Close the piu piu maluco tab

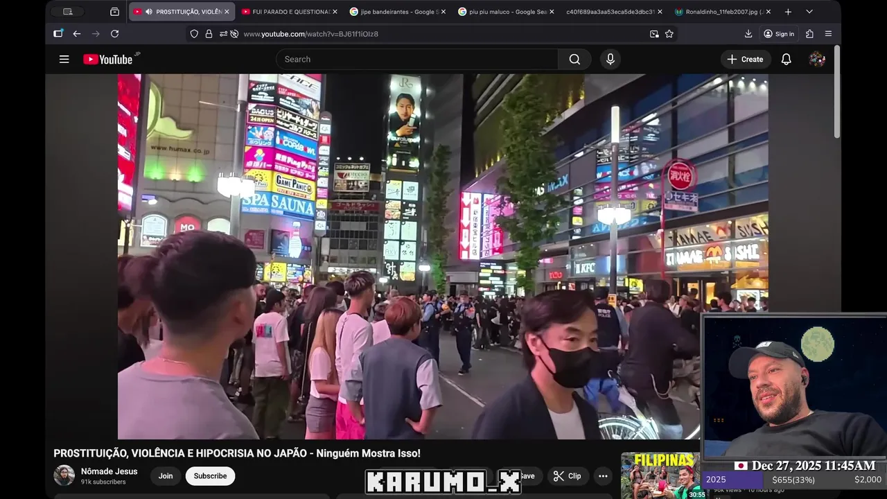click(552, 12)
